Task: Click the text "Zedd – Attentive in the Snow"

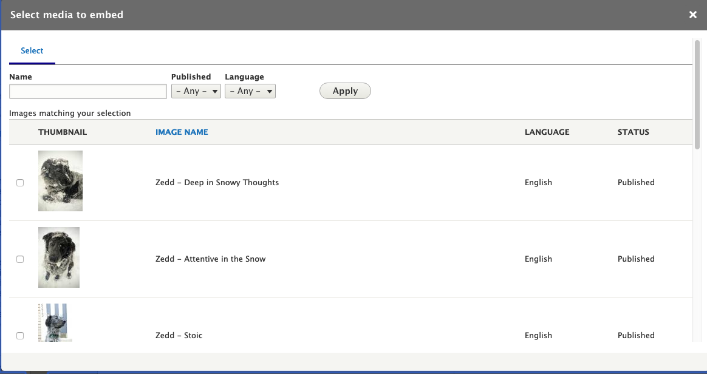Action: [211, 259]
